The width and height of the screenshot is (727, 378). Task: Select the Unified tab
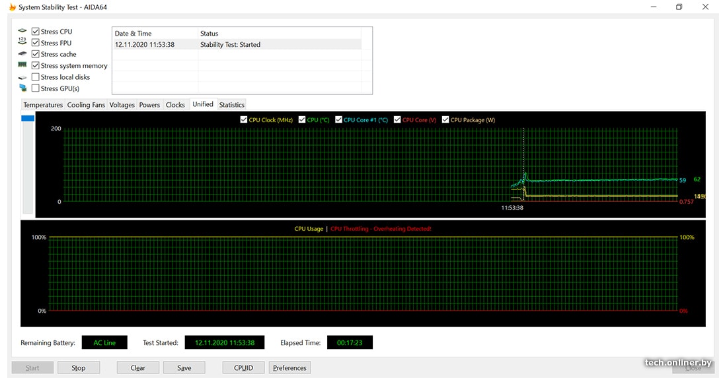(x=203, y=104)
